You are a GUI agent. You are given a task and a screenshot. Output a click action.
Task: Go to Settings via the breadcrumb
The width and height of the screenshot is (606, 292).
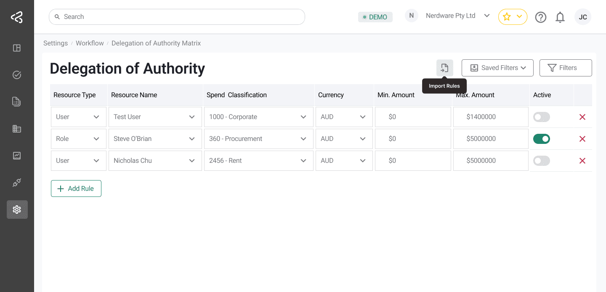click(x=56, y=43)
